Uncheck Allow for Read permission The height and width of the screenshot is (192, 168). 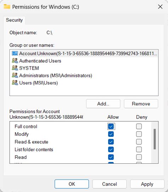tap(111, 157)
